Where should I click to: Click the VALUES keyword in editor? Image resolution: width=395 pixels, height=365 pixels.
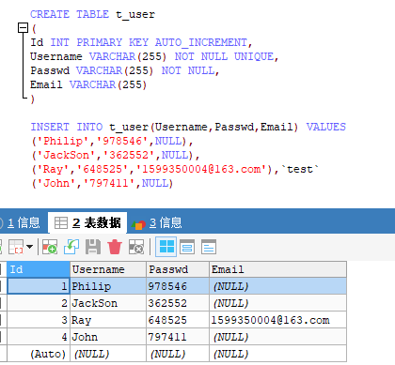pos(326,127)
